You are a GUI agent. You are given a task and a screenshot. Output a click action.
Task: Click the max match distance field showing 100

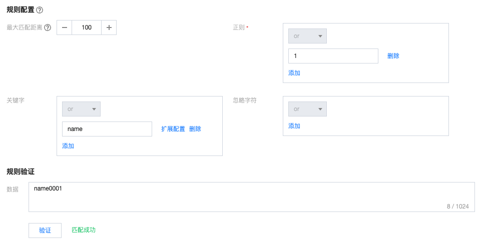click(87, 27)
